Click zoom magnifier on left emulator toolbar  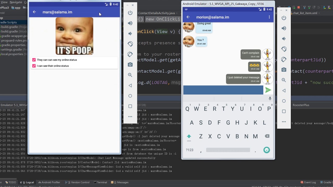tap(130, 75)
